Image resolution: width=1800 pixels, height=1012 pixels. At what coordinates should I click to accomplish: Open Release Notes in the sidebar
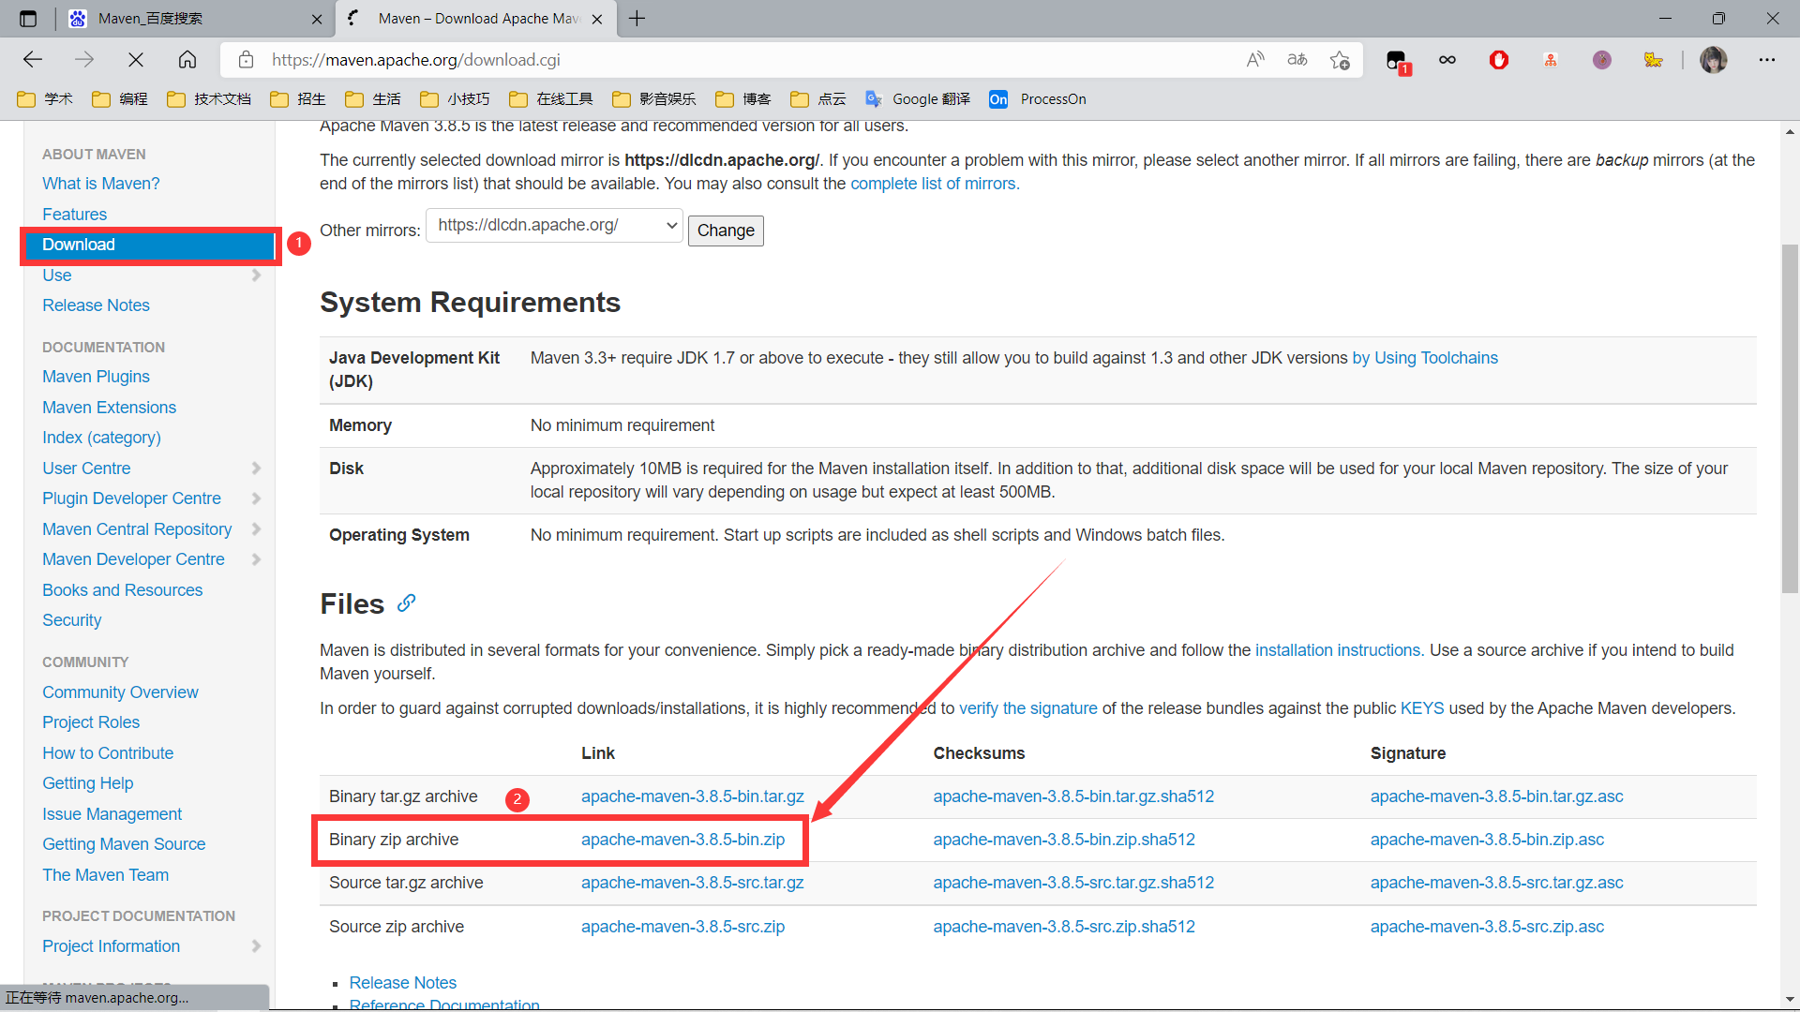tap(96, 305)
